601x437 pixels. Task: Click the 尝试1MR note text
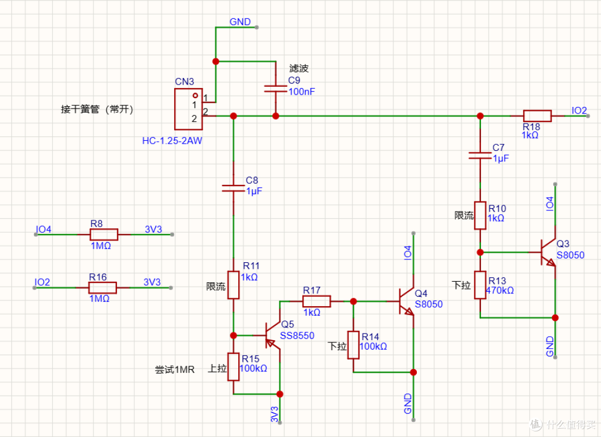(x=175, y=370)
